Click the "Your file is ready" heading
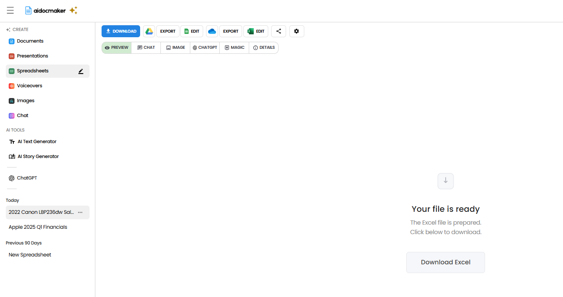Image resolution: width=563 pixels, height=297 pixels. 446,209
